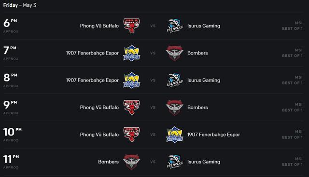The width and height of the screenshot is (309, 177).
Task: Select the 10 PM match time
Action: (x=12, y=135)
